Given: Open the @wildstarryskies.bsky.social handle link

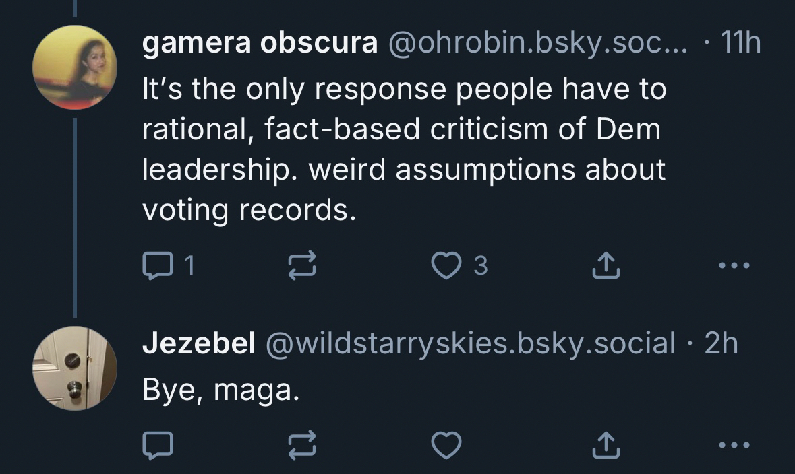Looking at the screenshot, I should (471, 344).
